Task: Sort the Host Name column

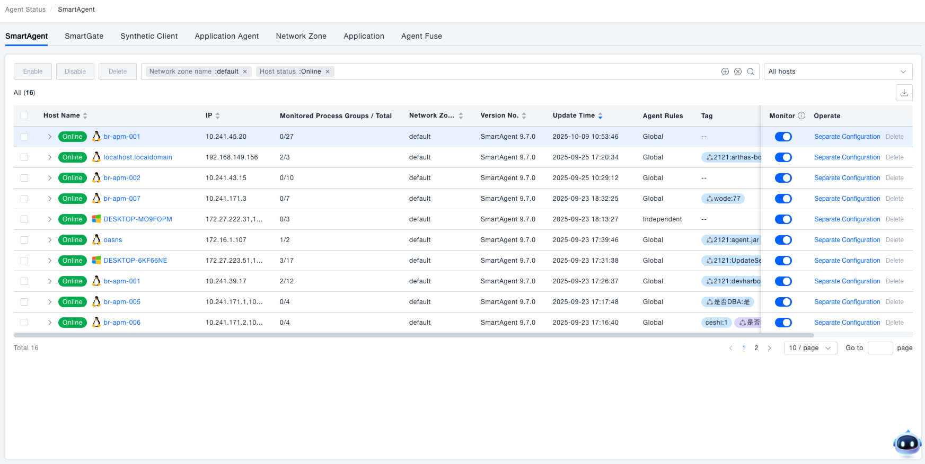Action: coord(85,115)
